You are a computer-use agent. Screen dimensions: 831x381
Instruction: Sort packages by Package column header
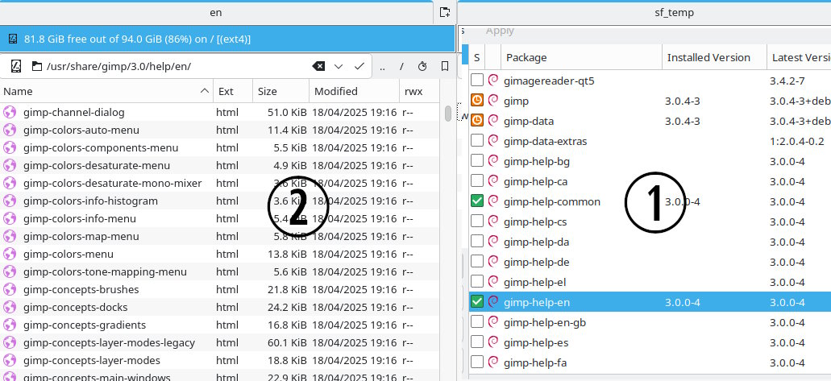point(581,57)
